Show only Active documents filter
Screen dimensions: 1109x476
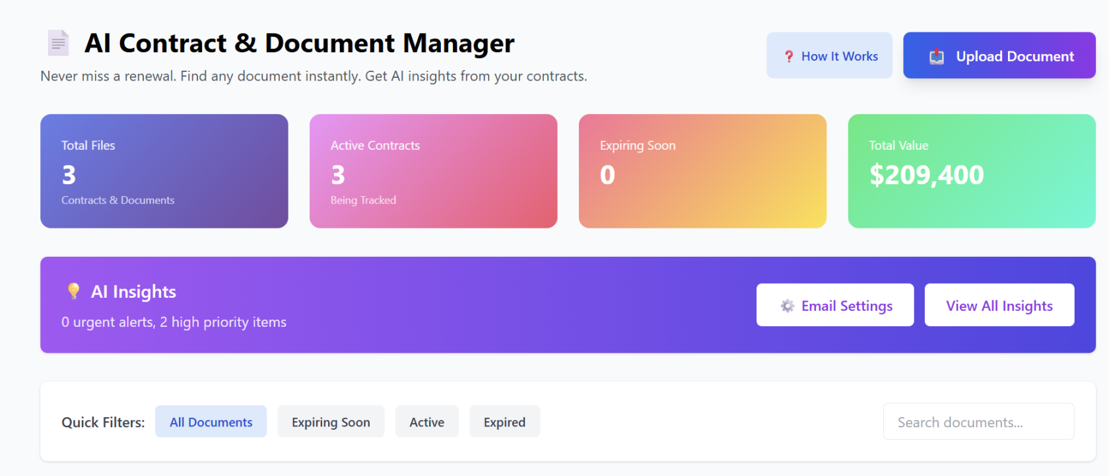426,422
